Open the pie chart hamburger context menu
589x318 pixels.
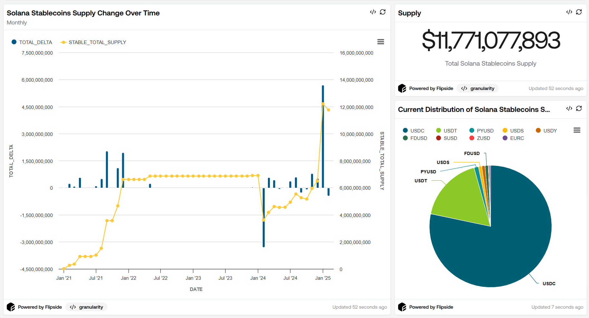click(577, 130)
